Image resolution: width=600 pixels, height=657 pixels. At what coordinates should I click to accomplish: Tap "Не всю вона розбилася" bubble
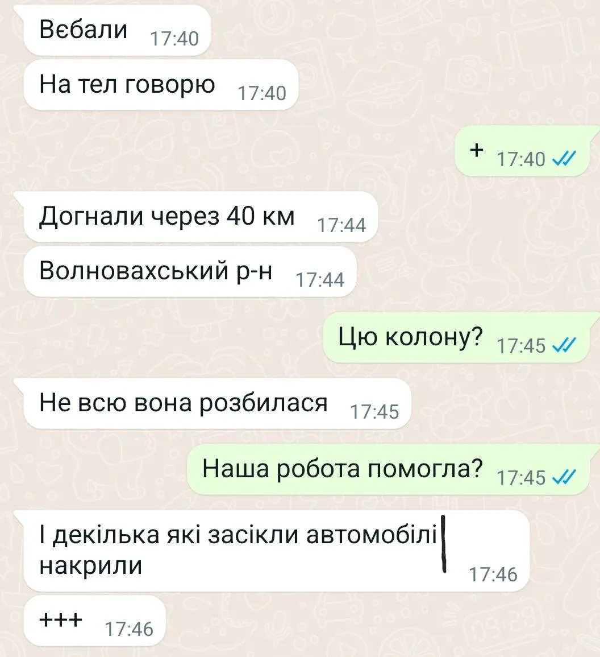click(x=218, y=403)
